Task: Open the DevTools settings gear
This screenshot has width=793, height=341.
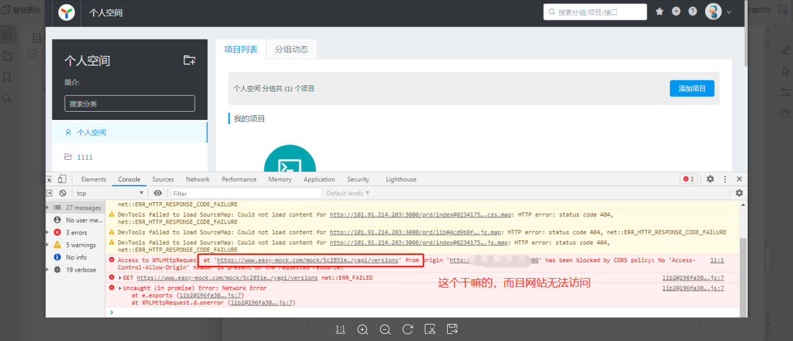Action: (x=710, y=179)
